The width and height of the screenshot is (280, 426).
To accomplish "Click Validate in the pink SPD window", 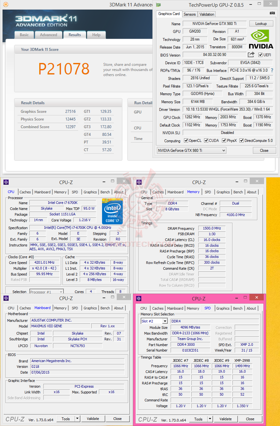I will 225,419.
